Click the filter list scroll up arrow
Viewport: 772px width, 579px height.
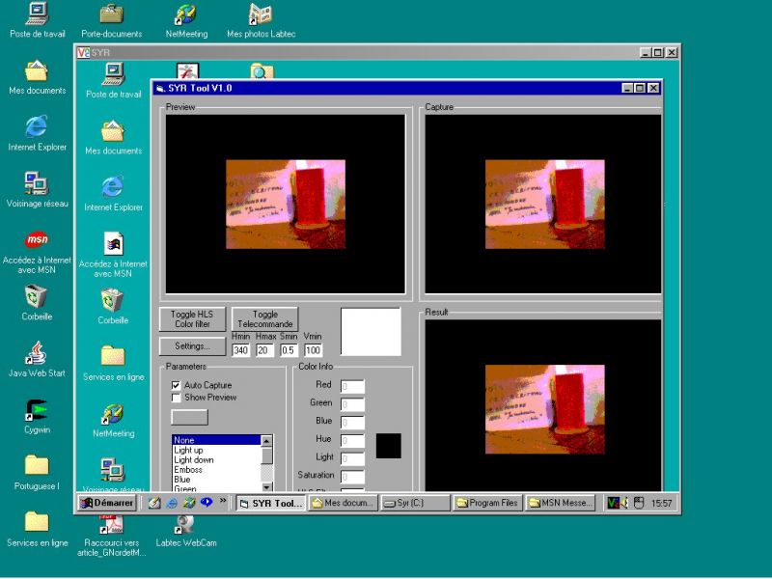pyautogui.click(x=266, y=441)
